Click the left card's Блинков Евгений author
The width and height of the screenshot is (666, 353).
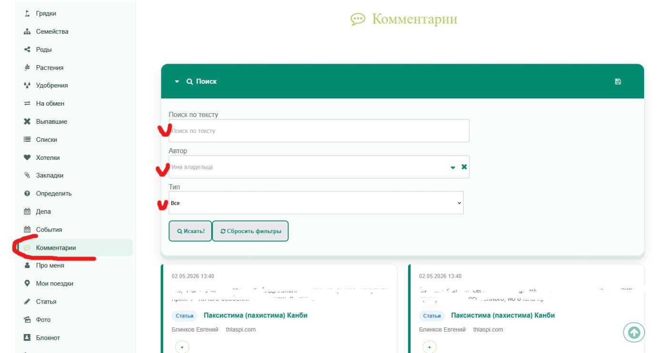195,330
